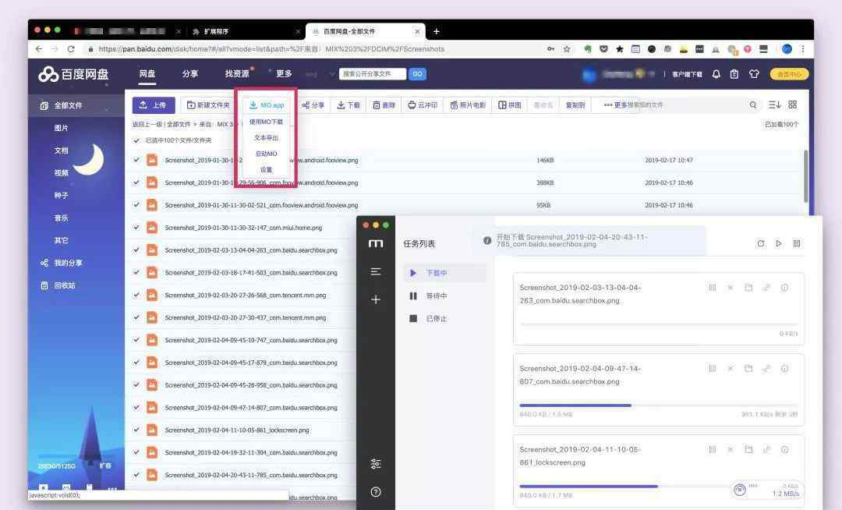This screenshot has width=842, height=510.
Task: Click the Baidu Netdisk logo
Action: coord(73,74)
